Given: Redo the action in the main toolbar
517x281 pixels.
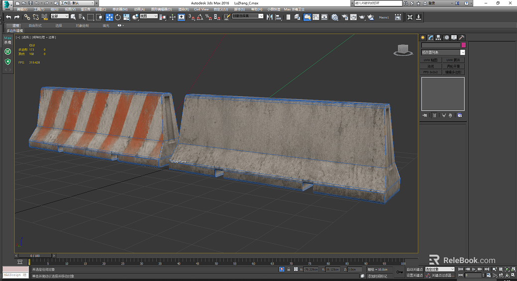Looking at the screenshot, I should pos(16,17).
